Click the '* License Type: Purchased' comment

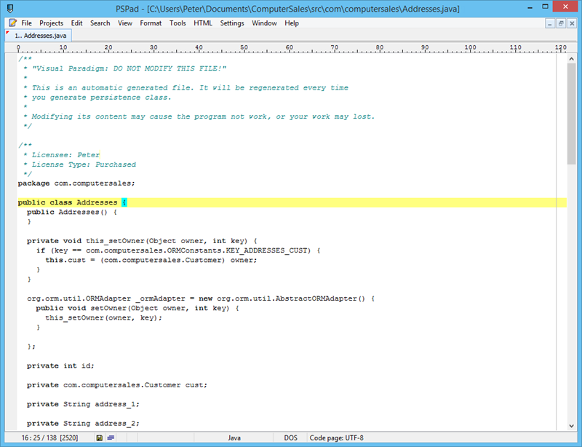pos(80,165)
